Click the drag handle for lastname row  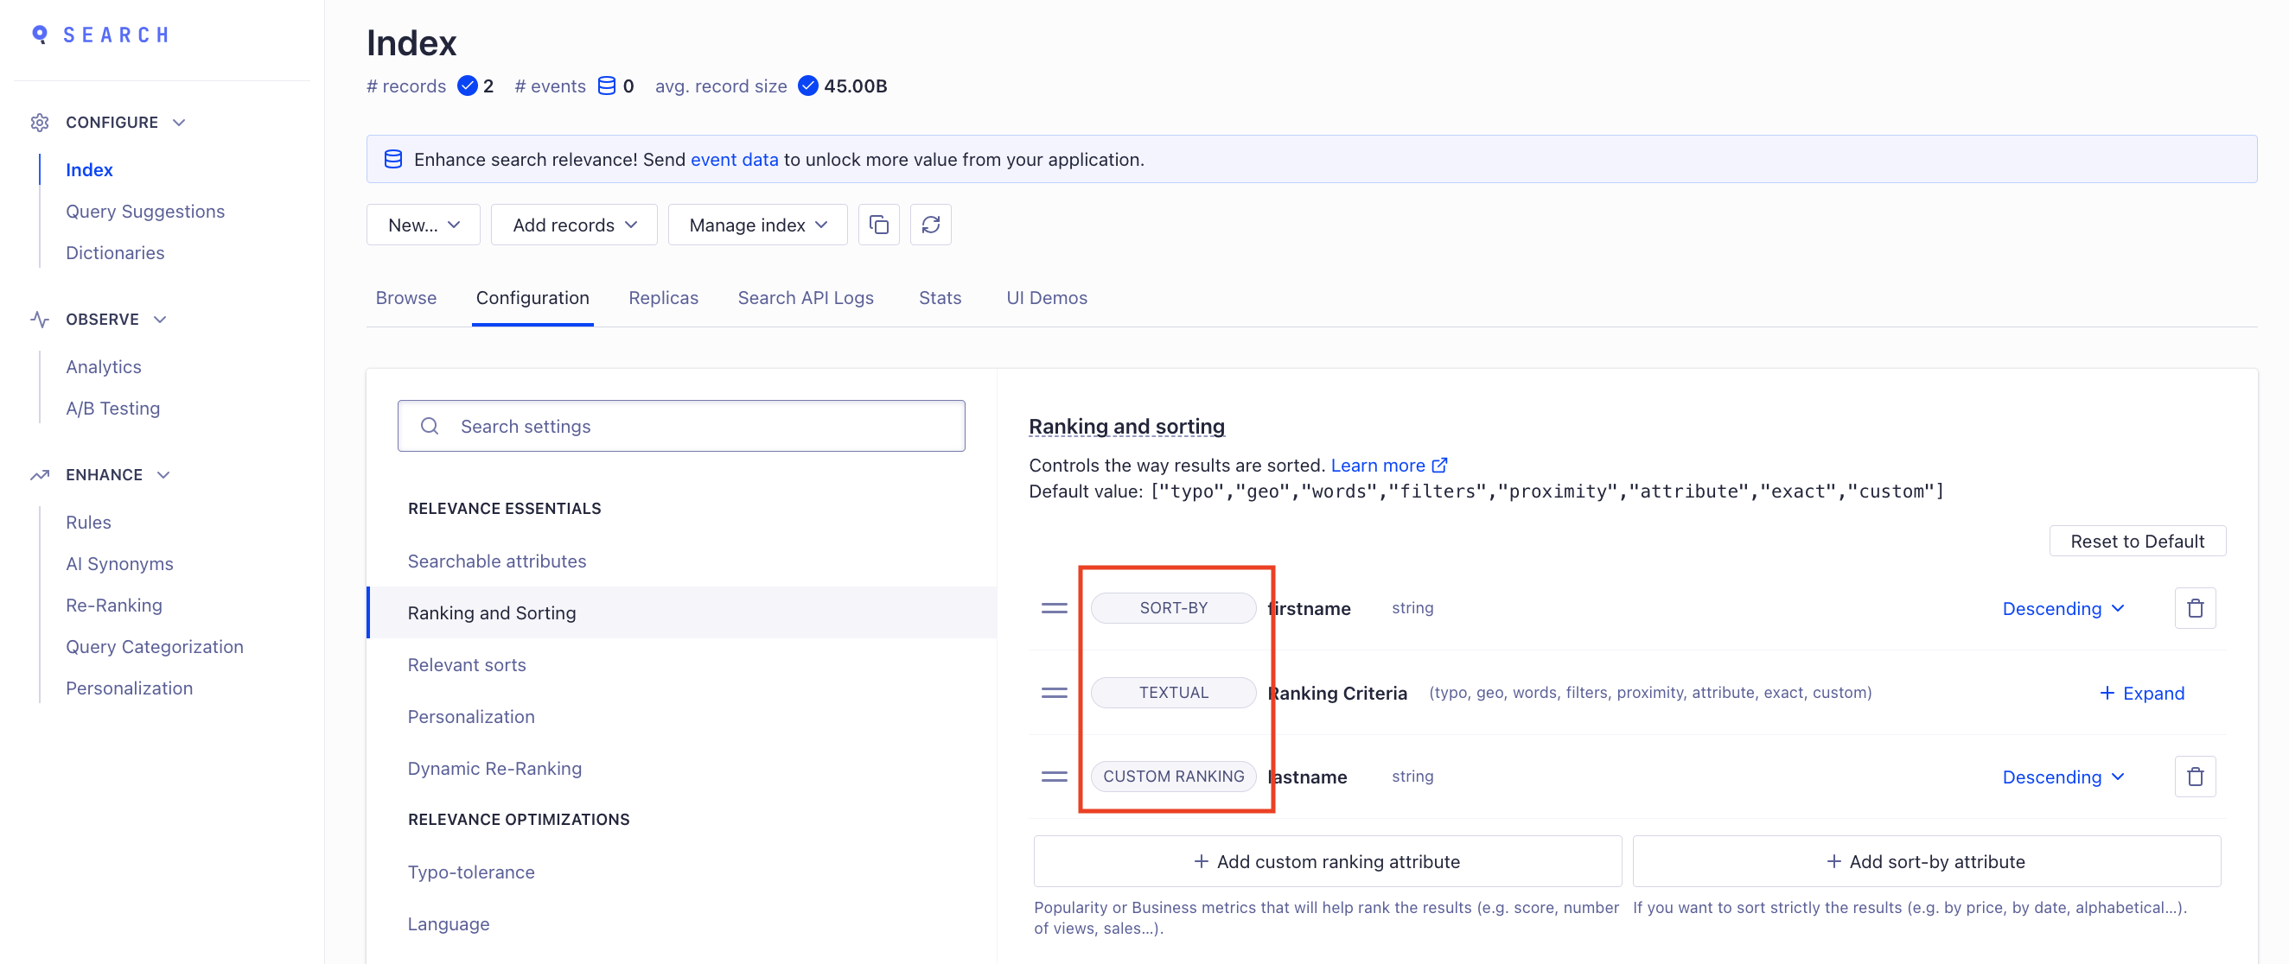pos(1054,777)
